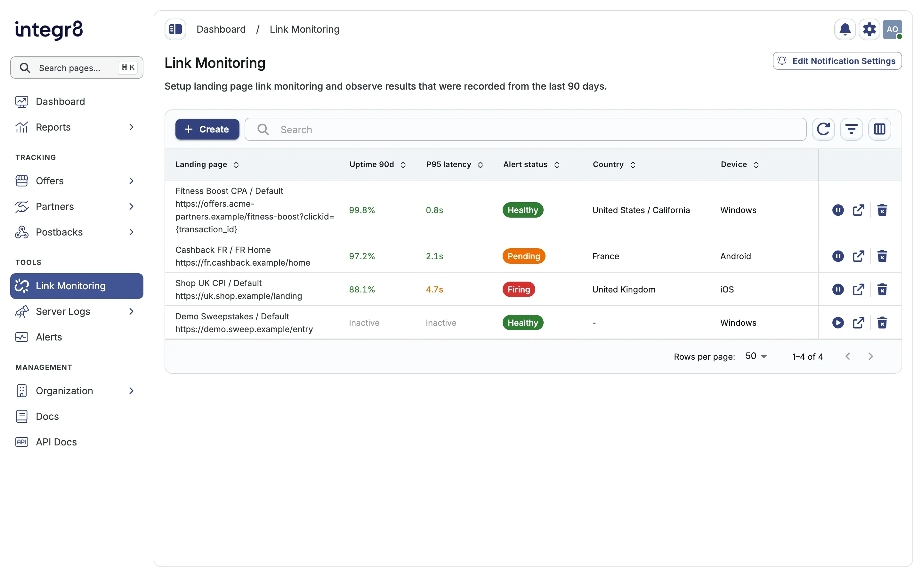The image size is (922, 576).
Task: Click the Dashboard breadcrumb link
Action: (221, 29)
